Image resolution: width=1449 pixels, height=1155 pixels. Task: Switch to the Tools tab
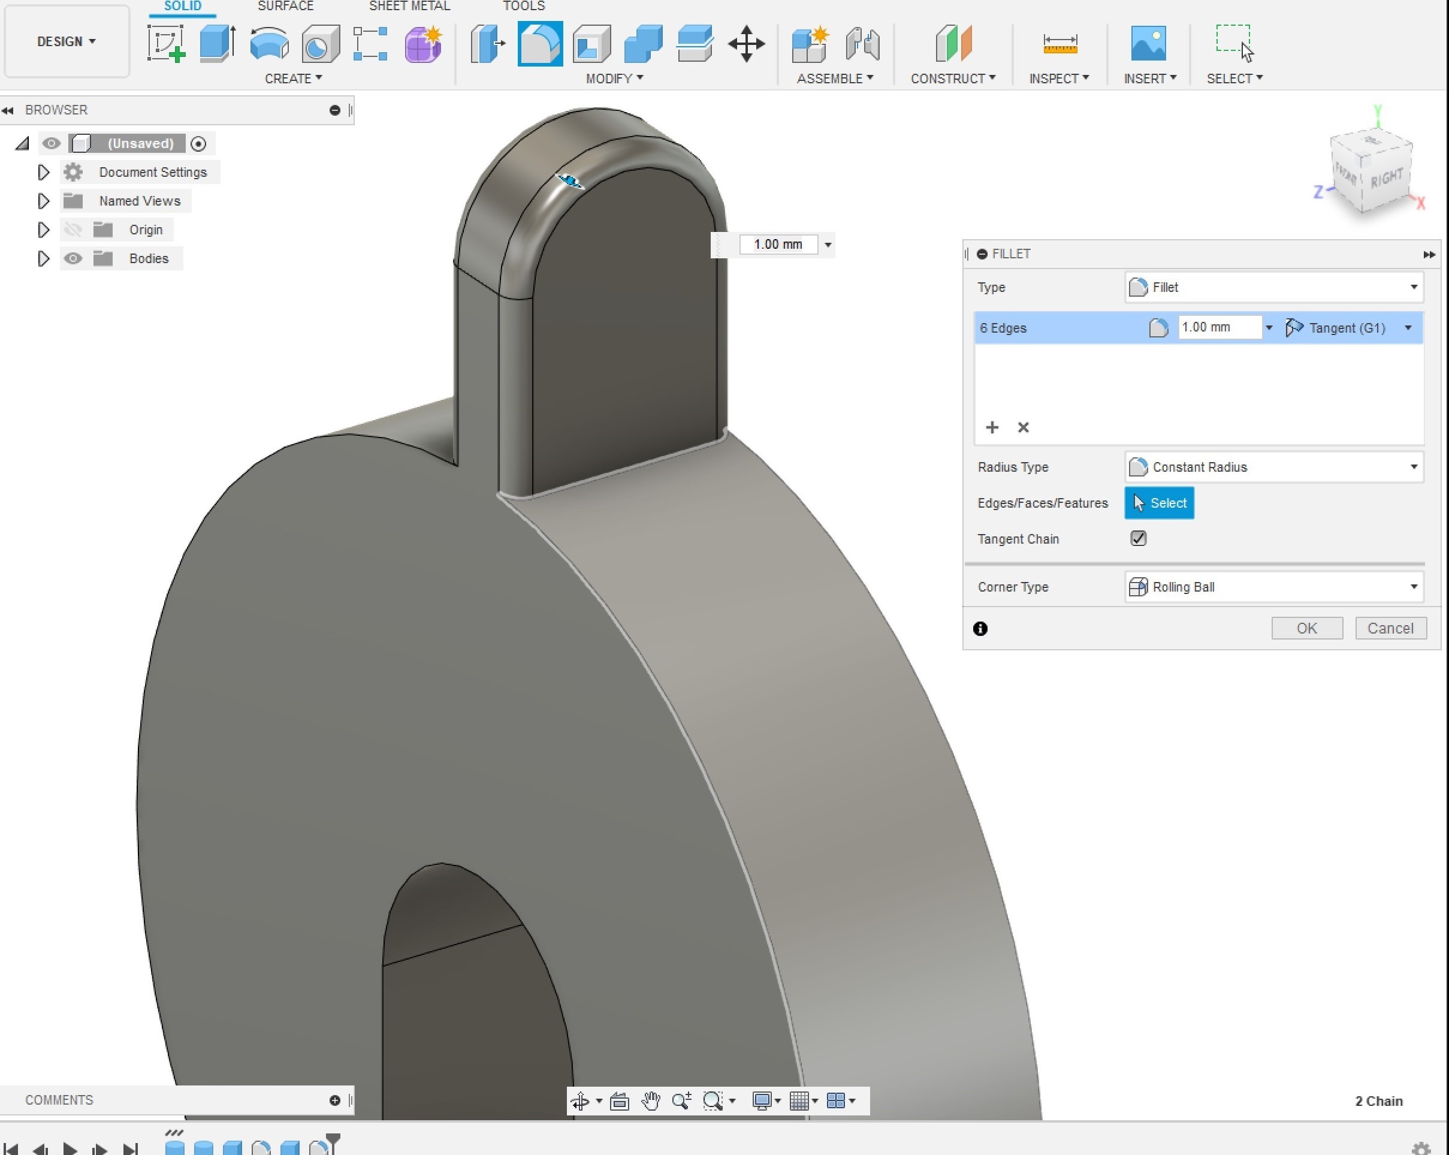(524, 6)
